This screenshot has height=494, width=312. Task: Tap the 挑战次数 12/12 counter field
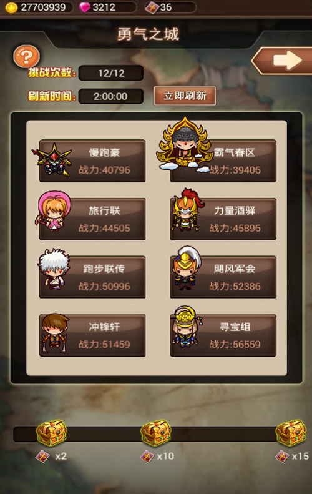tap(111, 73)
